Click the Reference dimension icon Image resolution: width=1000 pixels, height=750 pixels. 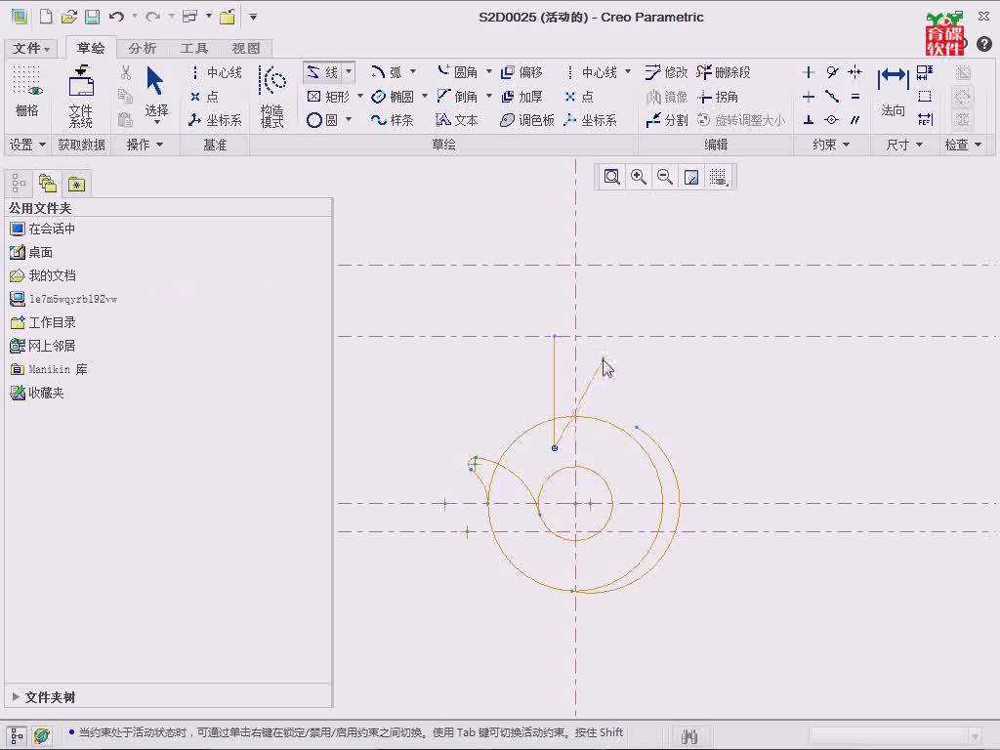[x=925, y=120]
